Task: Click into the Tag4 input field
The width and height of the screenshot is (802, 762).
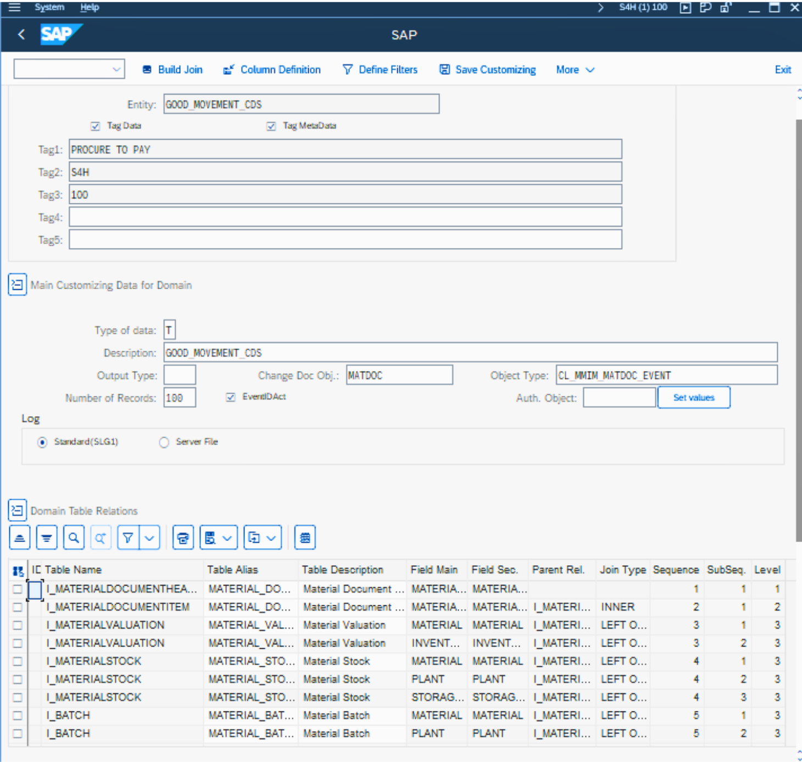Action: pyautogui.click(x=345, y=217)
